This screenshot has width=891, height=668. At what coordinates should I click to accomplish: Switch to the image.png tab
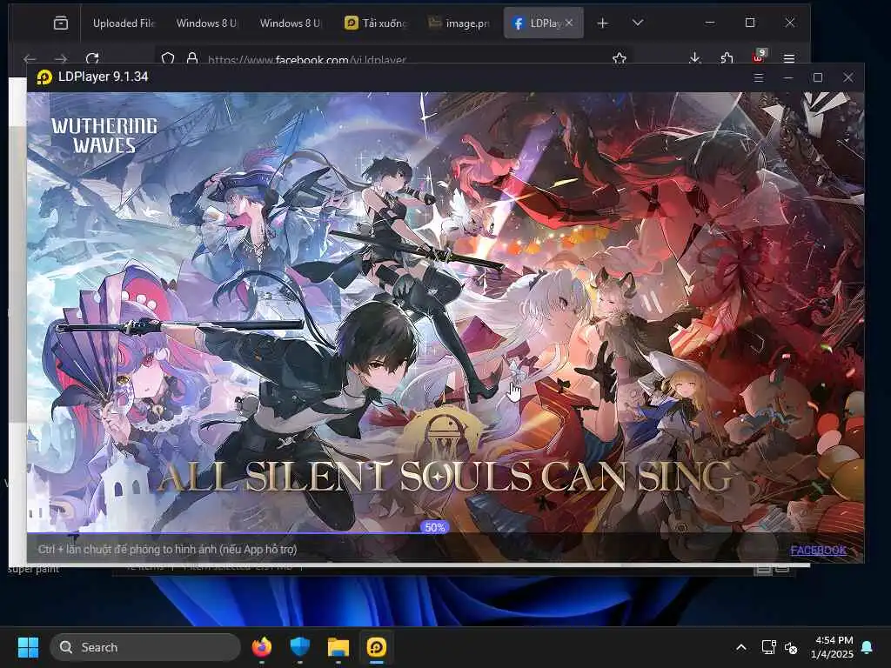click(x=459, y=23)
